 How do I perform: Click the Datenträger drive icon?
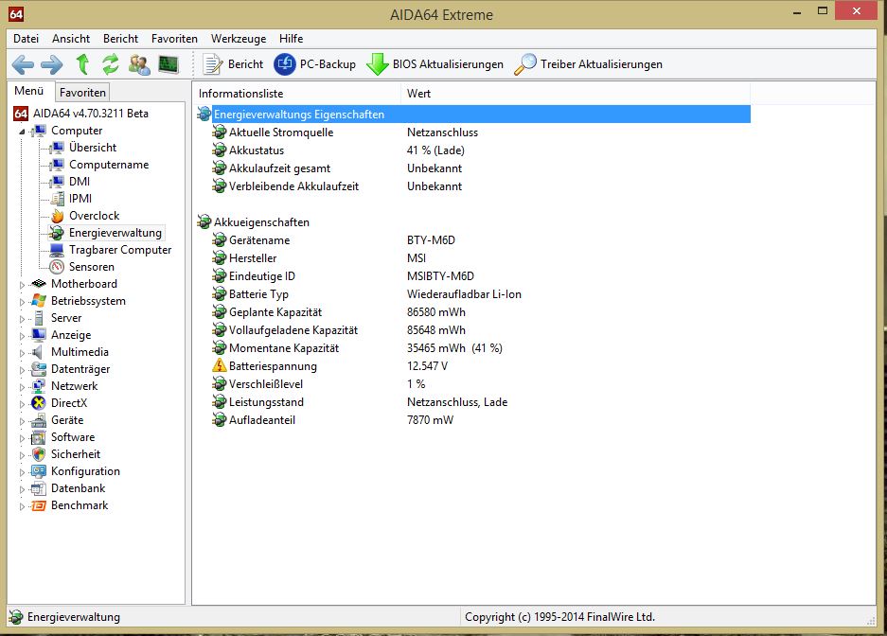pos(39,369)
